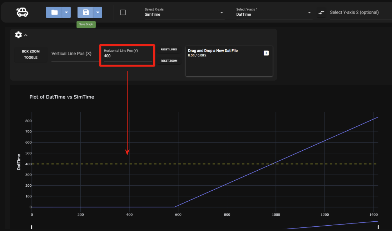Screen dimensions: 392x231
Task: Click the Horizontal Line Pos (Y) field
Action: [128, 56]
